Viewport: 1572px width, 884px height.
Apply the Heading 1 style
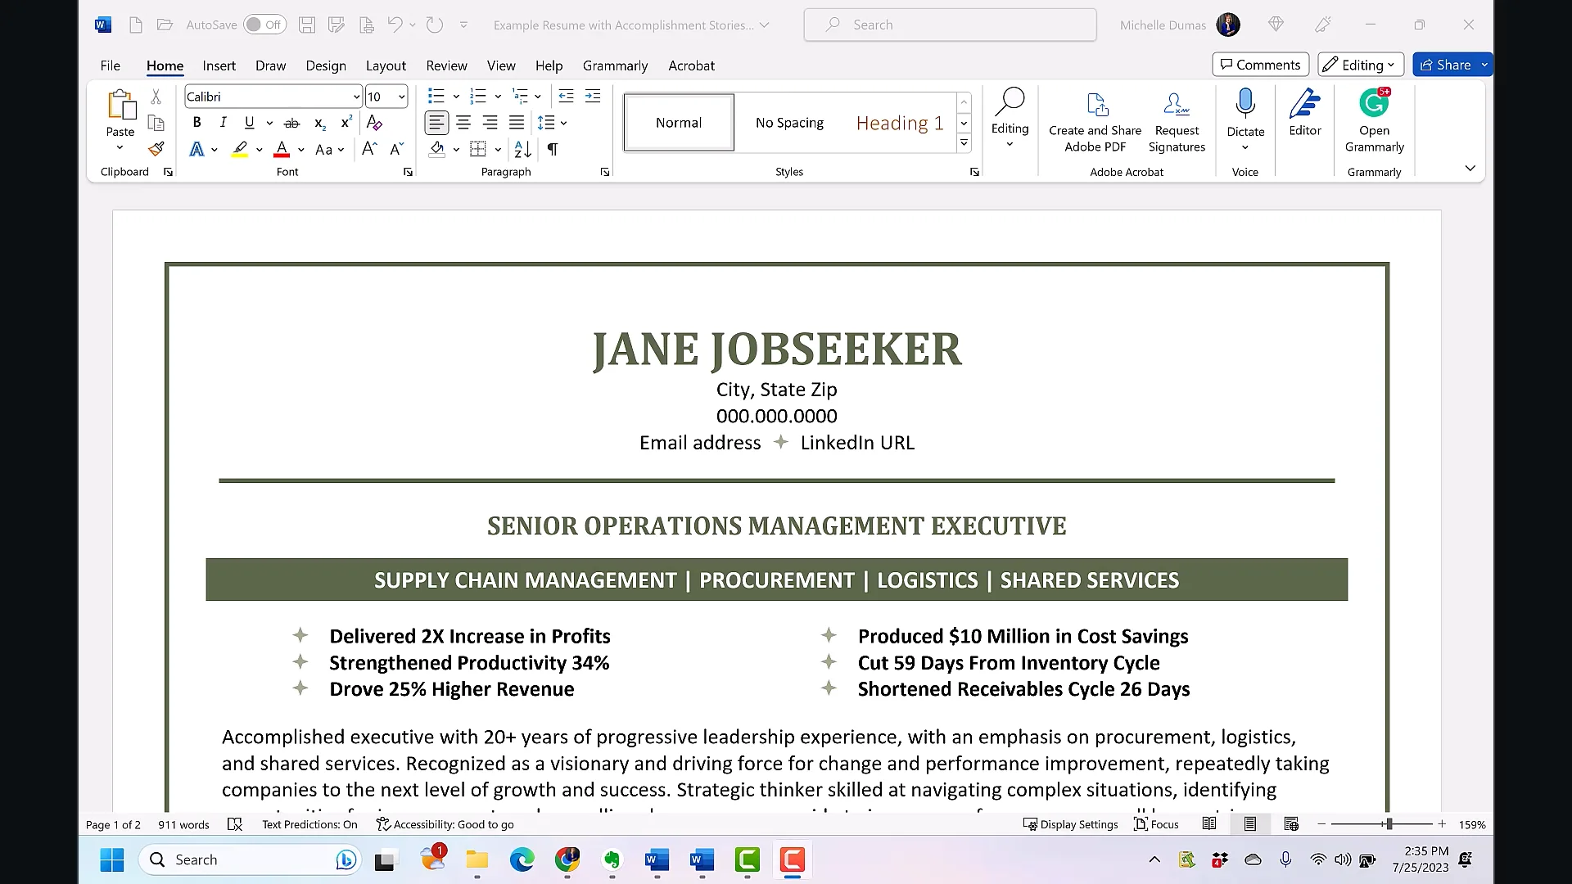[899, 123]
